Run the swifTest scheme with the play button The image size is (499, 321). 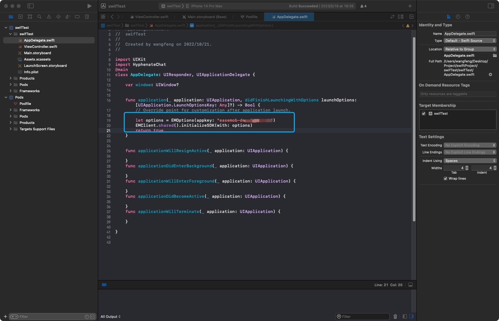[x=89, y=6]
